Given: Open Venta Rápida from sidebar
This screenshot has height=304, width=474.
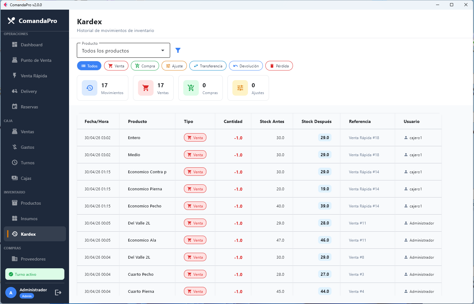Looking at the screenshot, I should click(x=35, y=76).
